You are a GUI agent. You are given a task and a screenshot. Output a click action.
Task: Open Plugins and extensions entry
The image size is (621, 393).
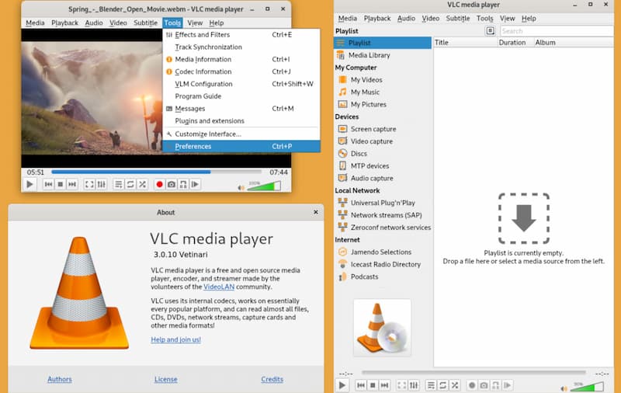pyautogui.click(x=241, y=120)
